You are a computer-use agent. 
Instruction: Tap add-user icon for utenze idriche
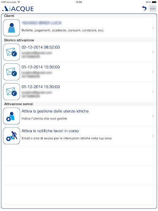pos(11,116)
